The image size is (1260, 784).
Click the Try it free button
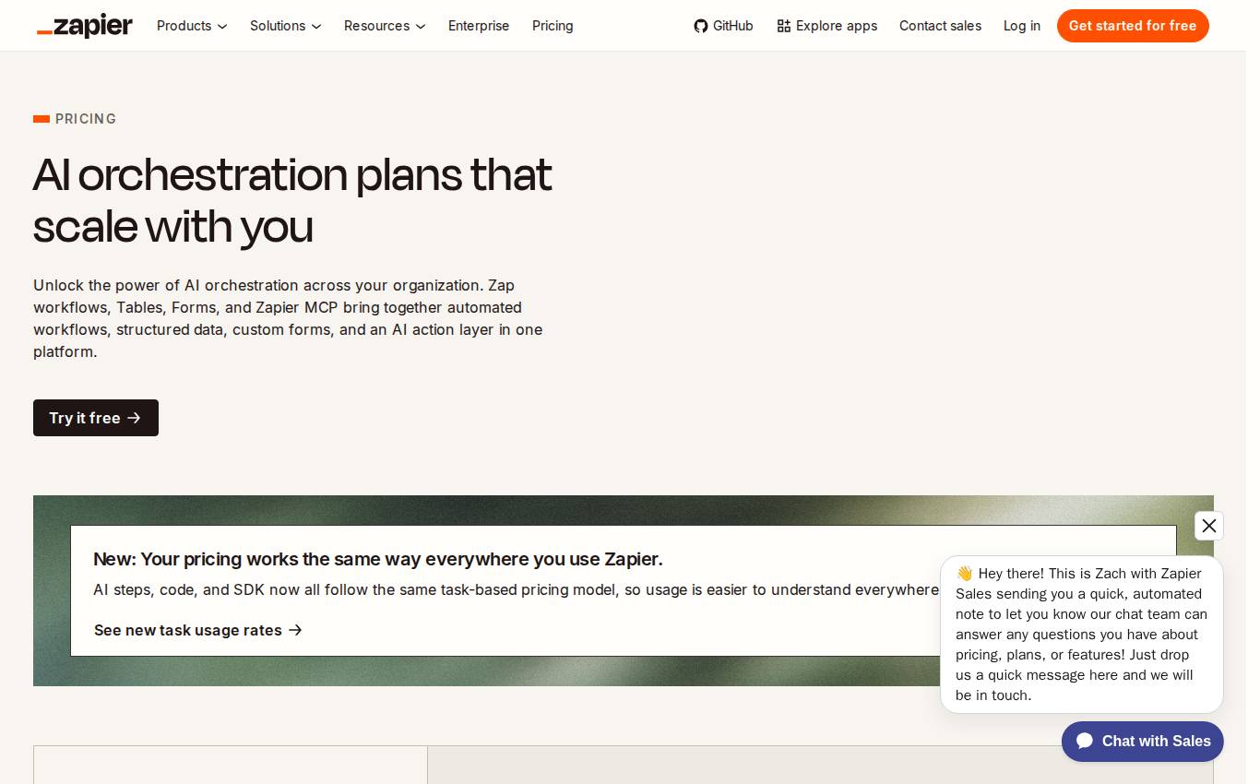[96, 418]
